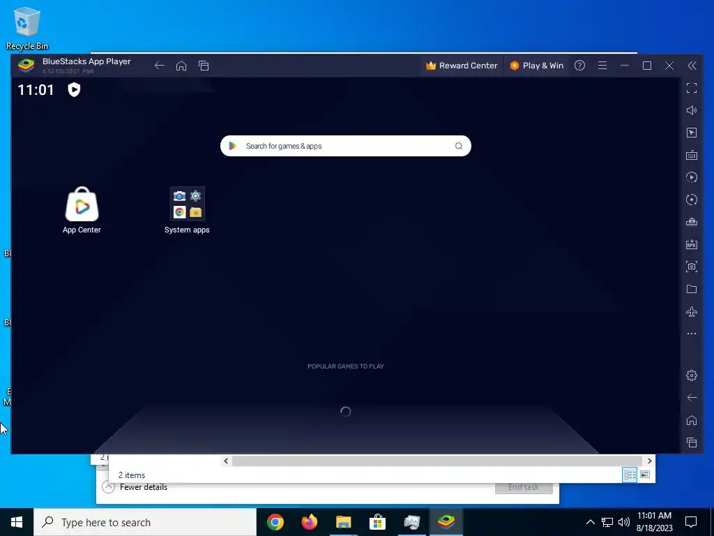Image resolution: width=714 pixels, height=536 pixels.
Task: Select the Recycle Bin on desktop
Action: pos(27,28)
